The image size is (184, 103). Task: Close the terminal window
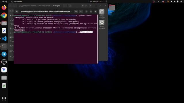pos(95,11)
